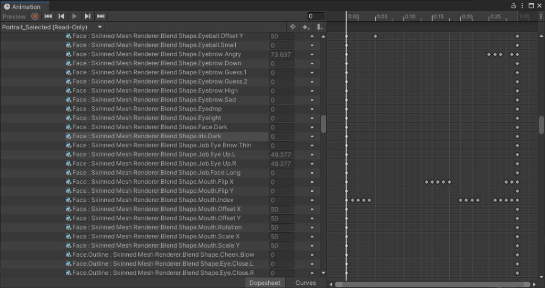Toggle the Animation window lock icon
545x288 pixels.
(x=514, y=6)
